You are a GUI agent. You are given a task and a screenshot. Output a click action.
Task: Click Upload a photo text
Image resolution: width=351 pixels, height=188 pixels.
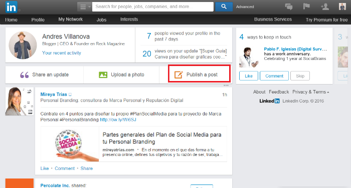(127, 74)
